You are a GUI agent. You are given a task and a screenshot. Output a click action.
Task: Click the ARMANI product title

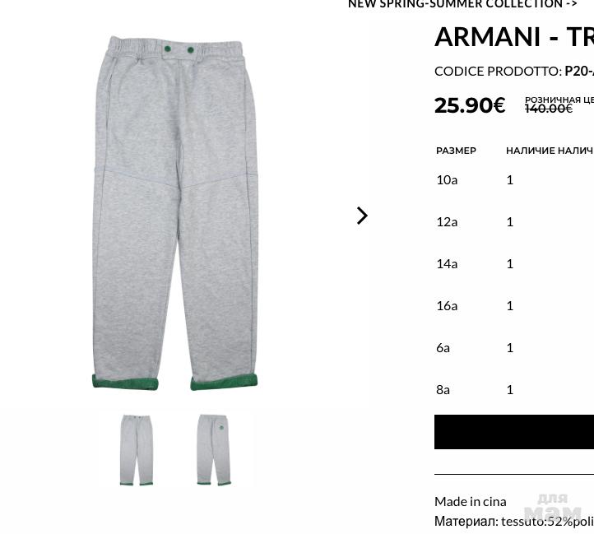click(514, 37)
